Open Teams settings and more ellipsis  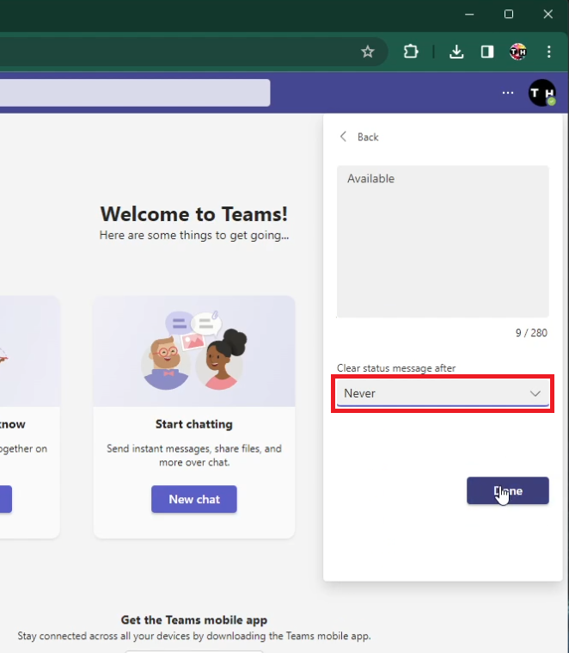508,93
